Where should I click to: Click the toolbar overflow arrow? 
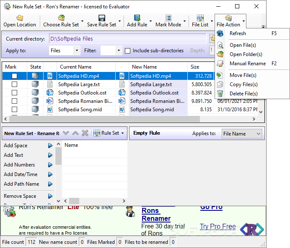(263, 27)
